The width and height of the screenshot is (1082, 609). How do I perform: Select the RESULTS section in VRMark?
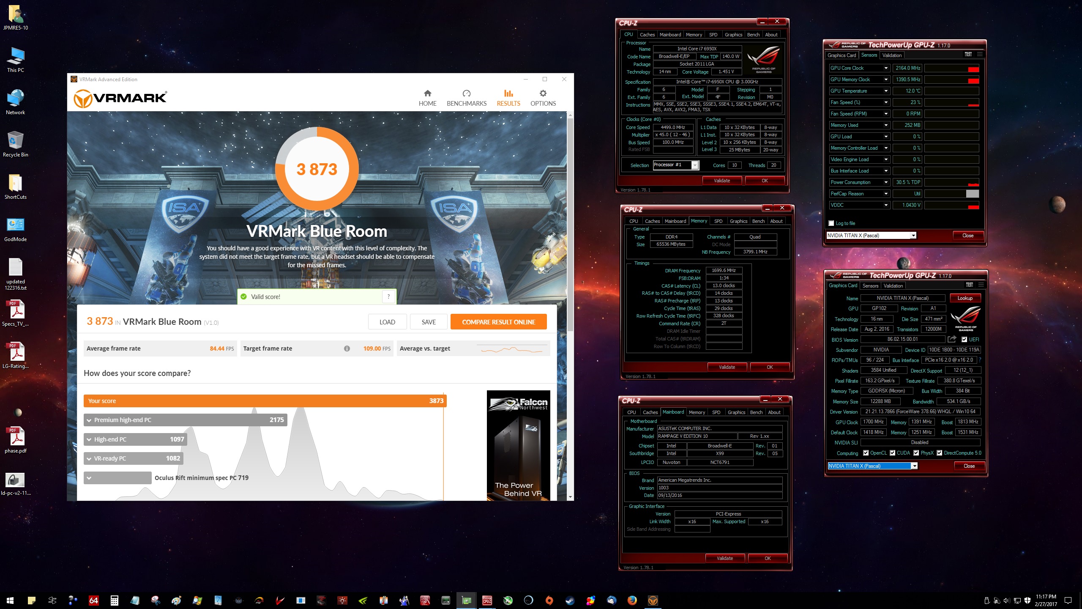(508, 98)
